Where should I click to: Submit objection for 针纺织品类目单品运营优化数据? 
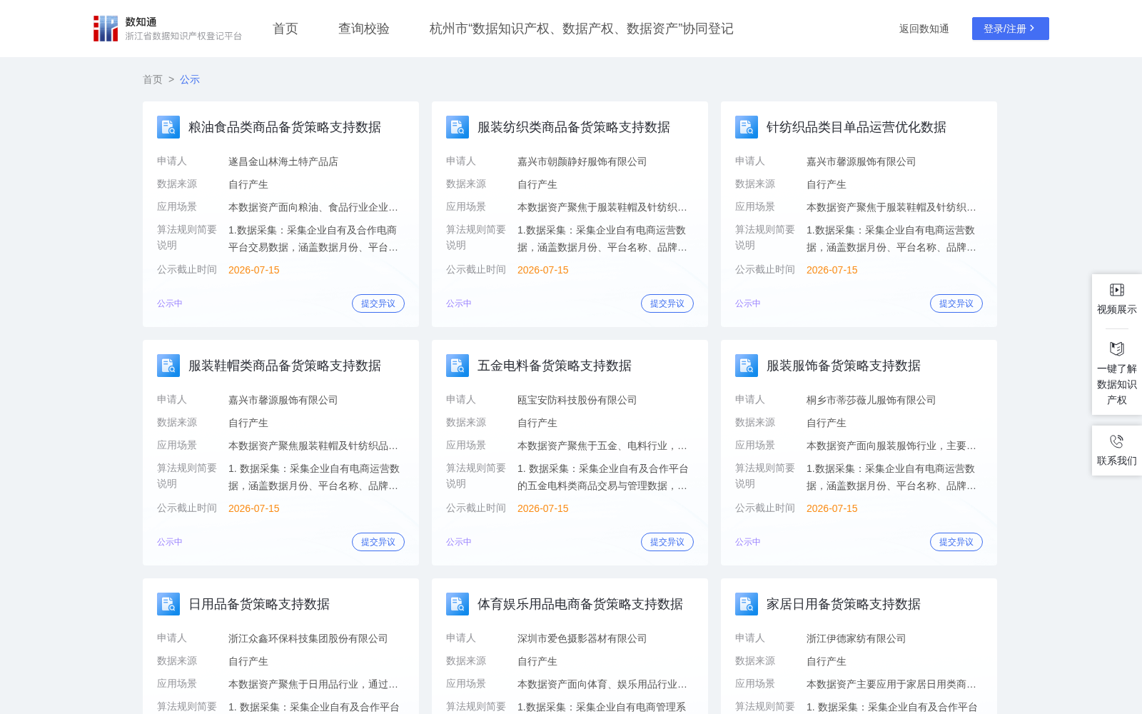pyautogui.click(x=956, y=303)
